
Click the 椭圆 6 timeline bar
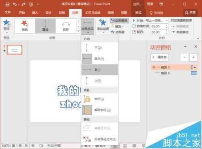pos(194,73)
